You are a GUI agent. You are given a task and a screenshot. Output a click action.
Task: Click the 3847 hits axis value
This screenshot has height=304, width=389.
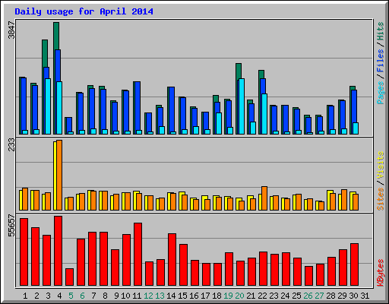coord(11,30)
